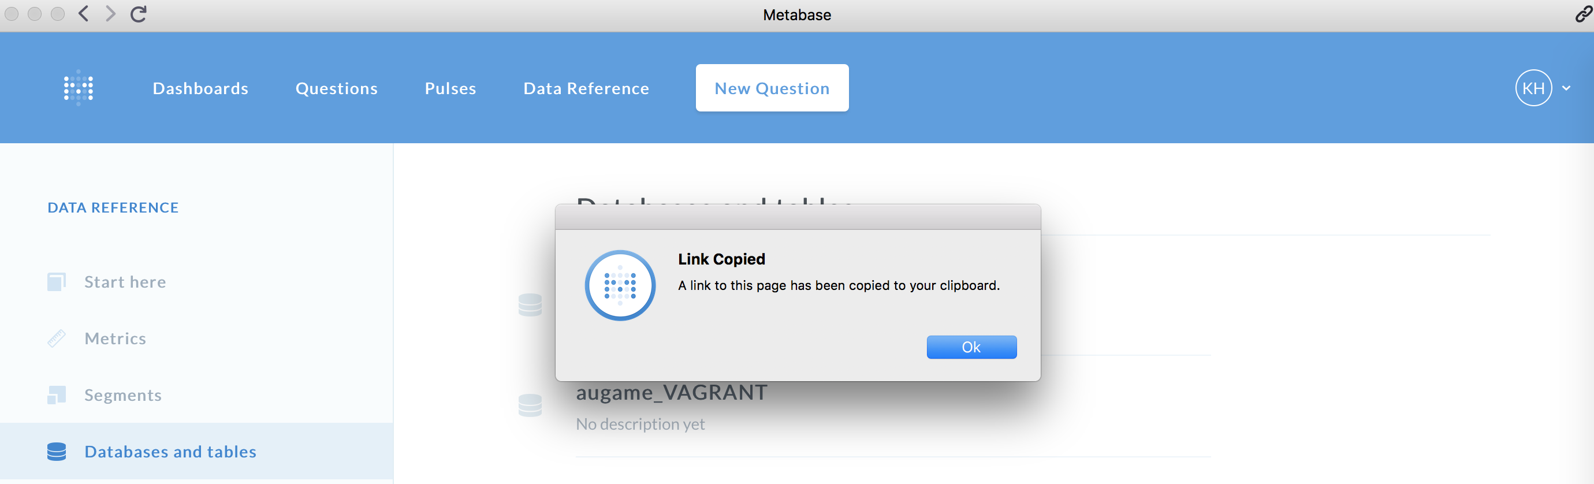Go to the Questions nav item
This screenshot has height=484, width=1594.
tap(337, 88)
